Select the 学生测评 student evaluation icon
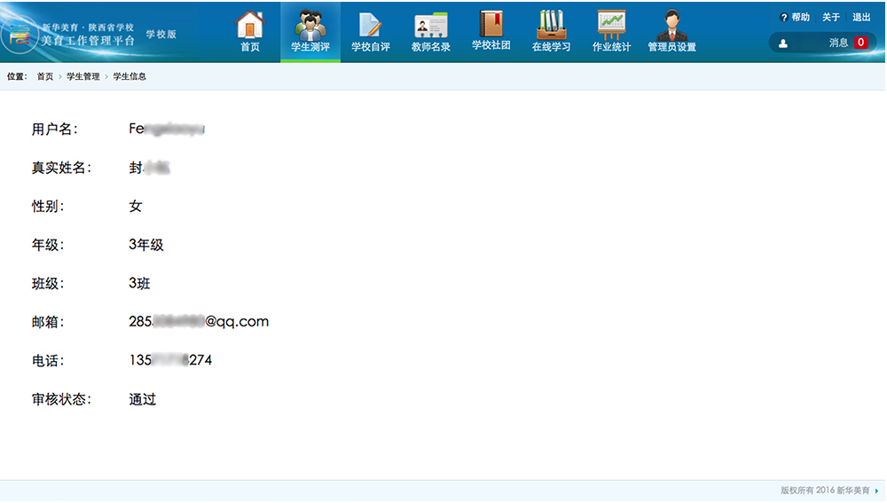The width and height of the screenshot is (887, 503). tap(310, 25)
